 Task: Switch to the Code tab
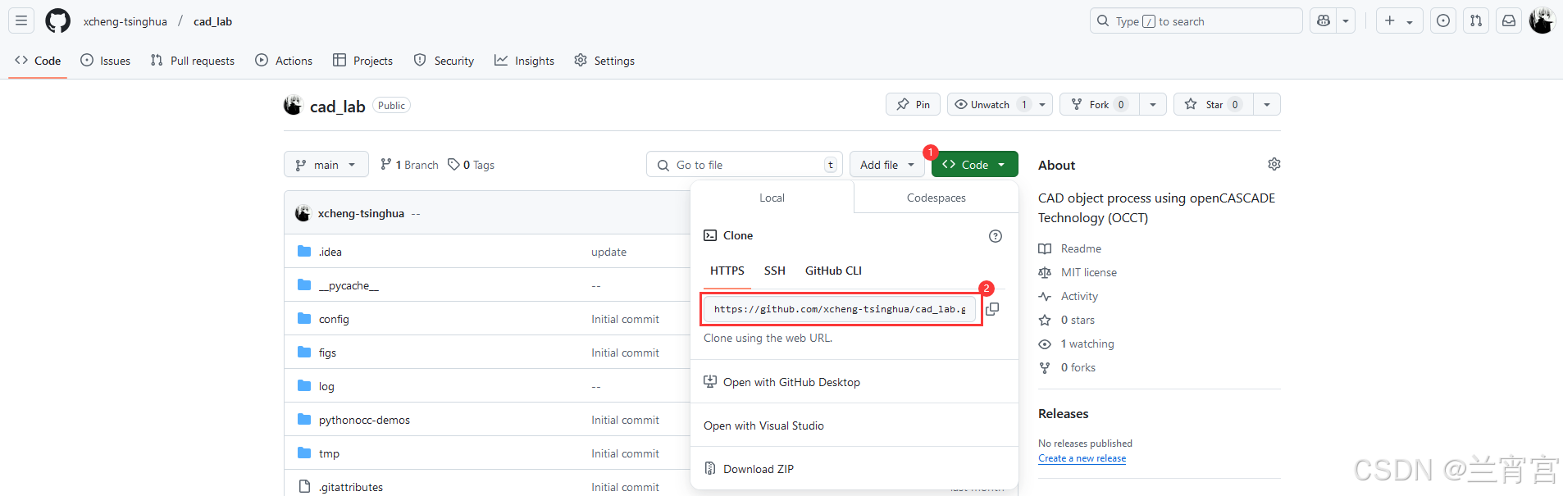[38, 61]
